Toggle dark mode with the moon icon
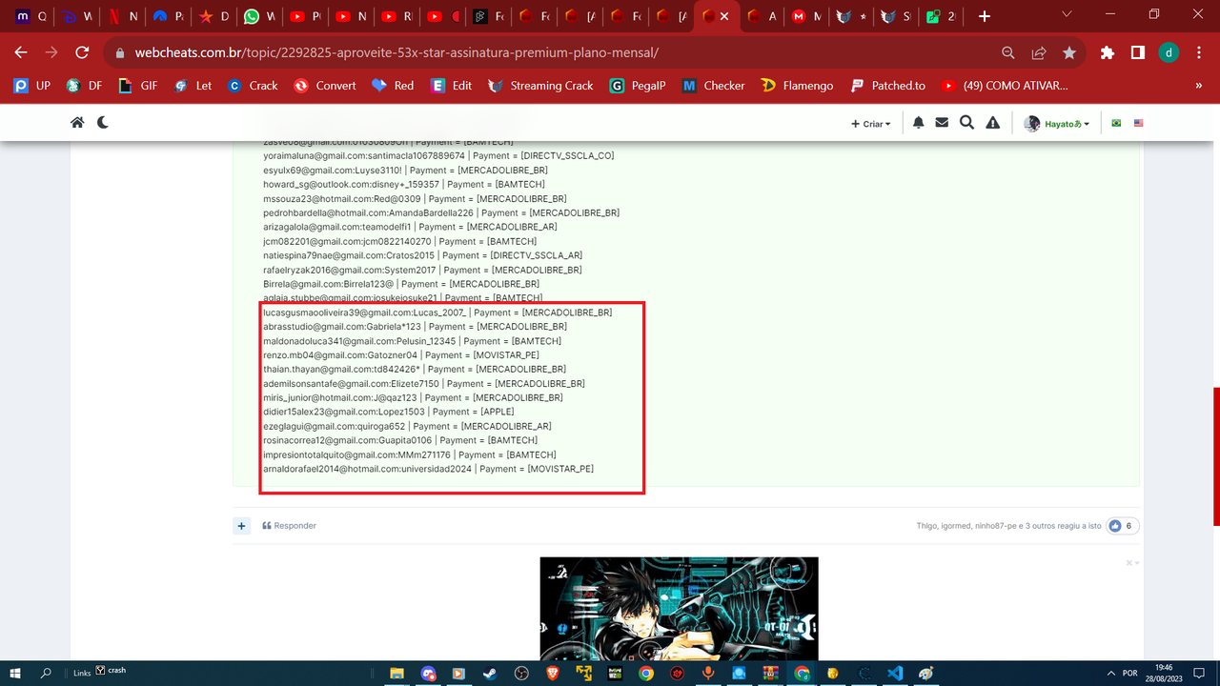The width and height of the screenshot is (1220, 686). click(103, 122)
